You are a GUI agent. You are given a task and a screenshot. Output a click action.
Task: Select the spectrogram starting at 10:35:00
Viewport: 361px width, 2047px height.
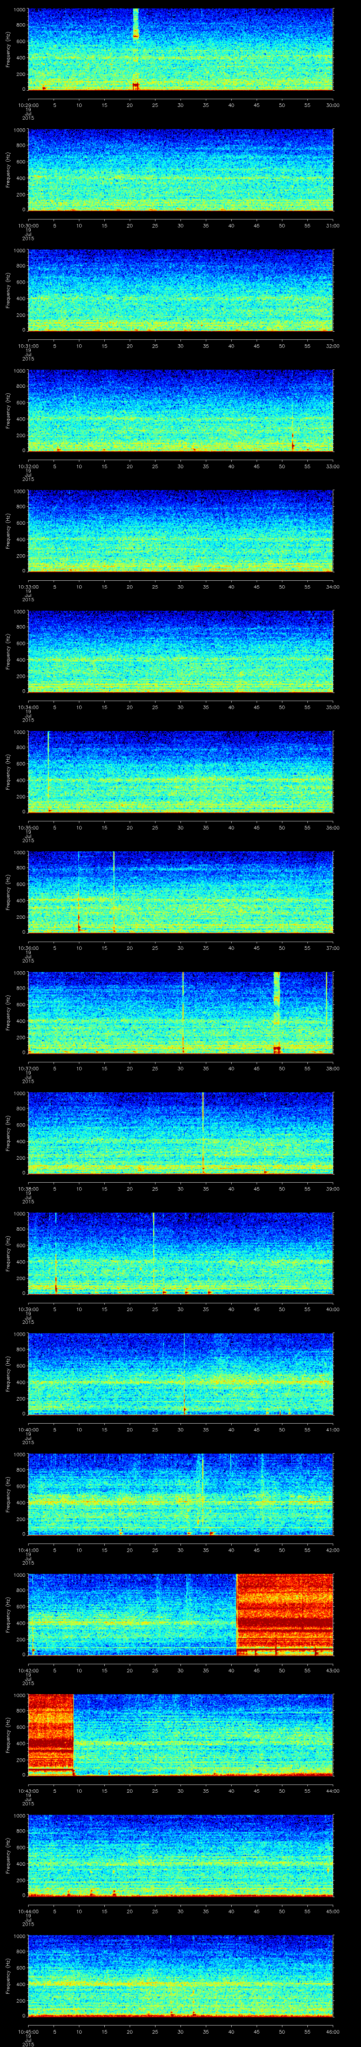point(181,772)
